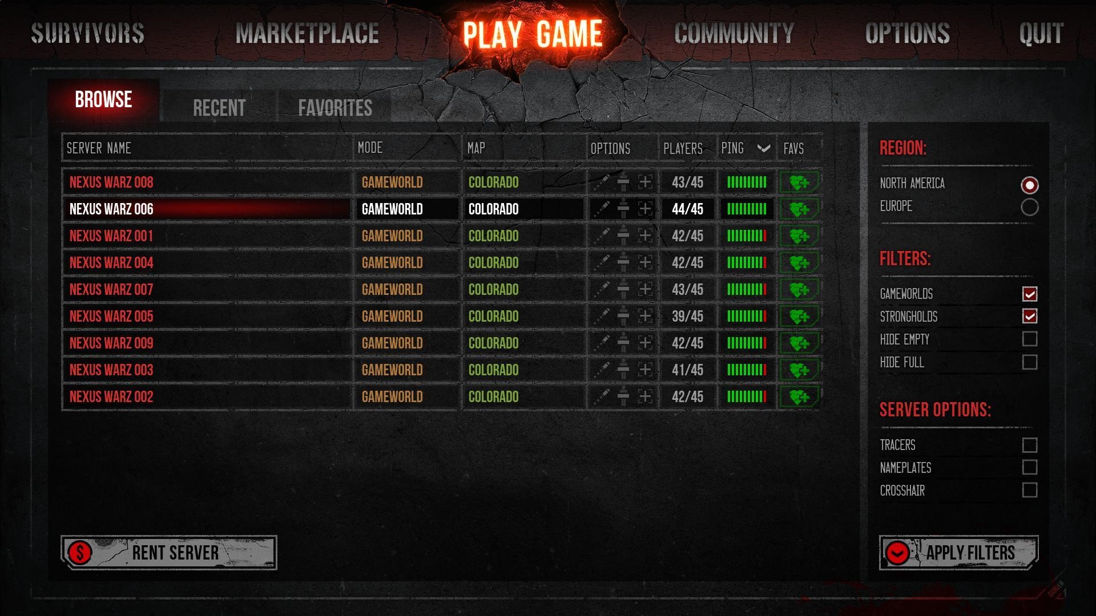Screen dimensions: 1096x616
Task: Open the Marketplace menu
Action: pyautogui.click(x=307, y=33)
